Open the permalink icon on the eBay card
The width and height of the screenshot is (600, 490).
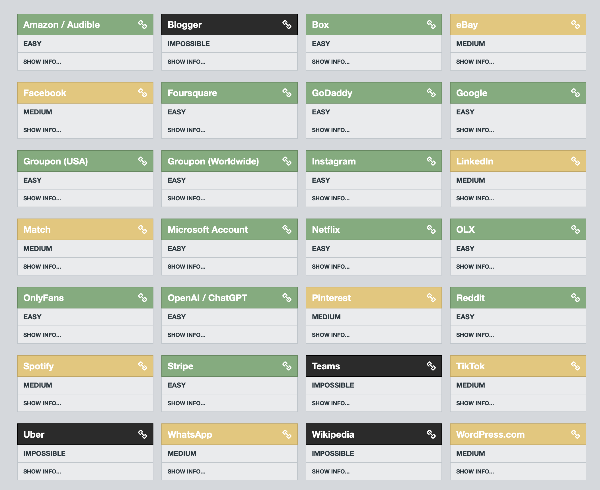[576, 24]
